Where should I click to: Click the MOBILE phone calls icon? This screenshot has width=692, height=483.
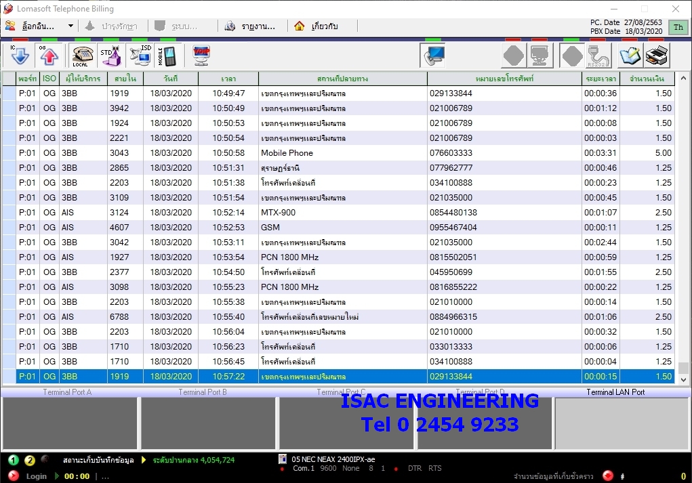tap(167, 56)
